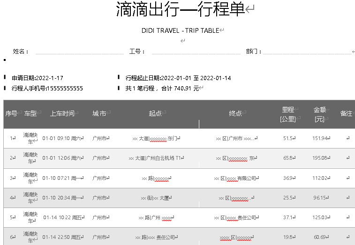The image size is (355, 245).
Task: Click the 申请日期:2022-1-17 text
Action: (38, 78)
